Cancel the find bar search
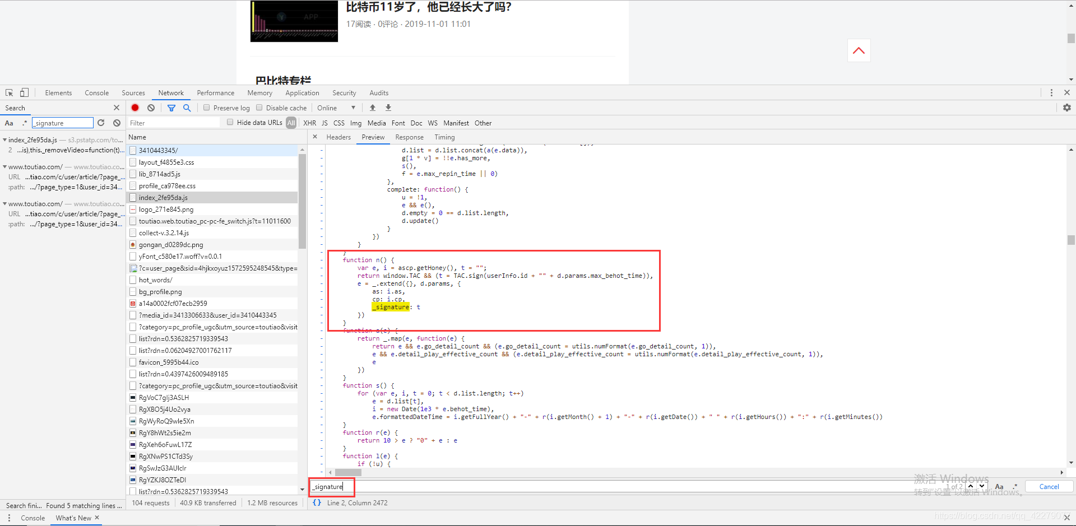The width and height of the screenshot is (1076, 526). (x=1049, y=486)
